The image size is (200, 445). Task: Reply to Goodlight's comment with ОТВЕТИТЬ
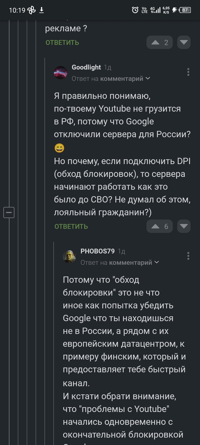(71, 227)
